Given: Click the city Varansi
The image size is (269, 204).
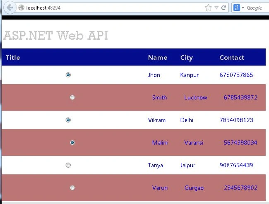Looking at the screenshot, I should pyautogui.click(x=194, y=143).
